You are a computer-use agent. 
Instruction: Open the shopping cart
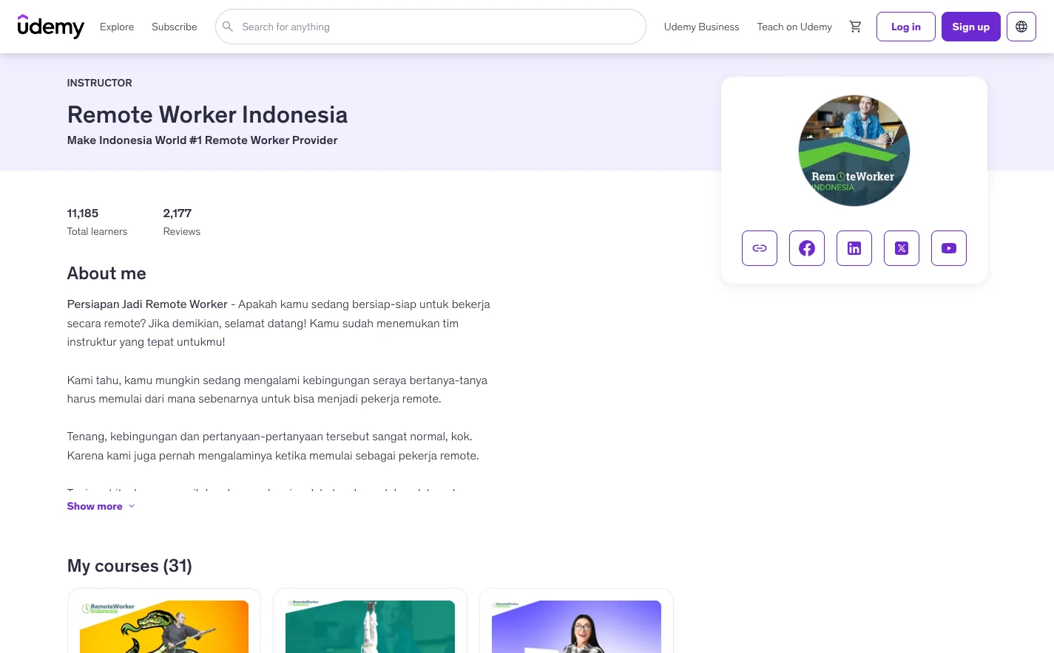[x=855, y=27]
